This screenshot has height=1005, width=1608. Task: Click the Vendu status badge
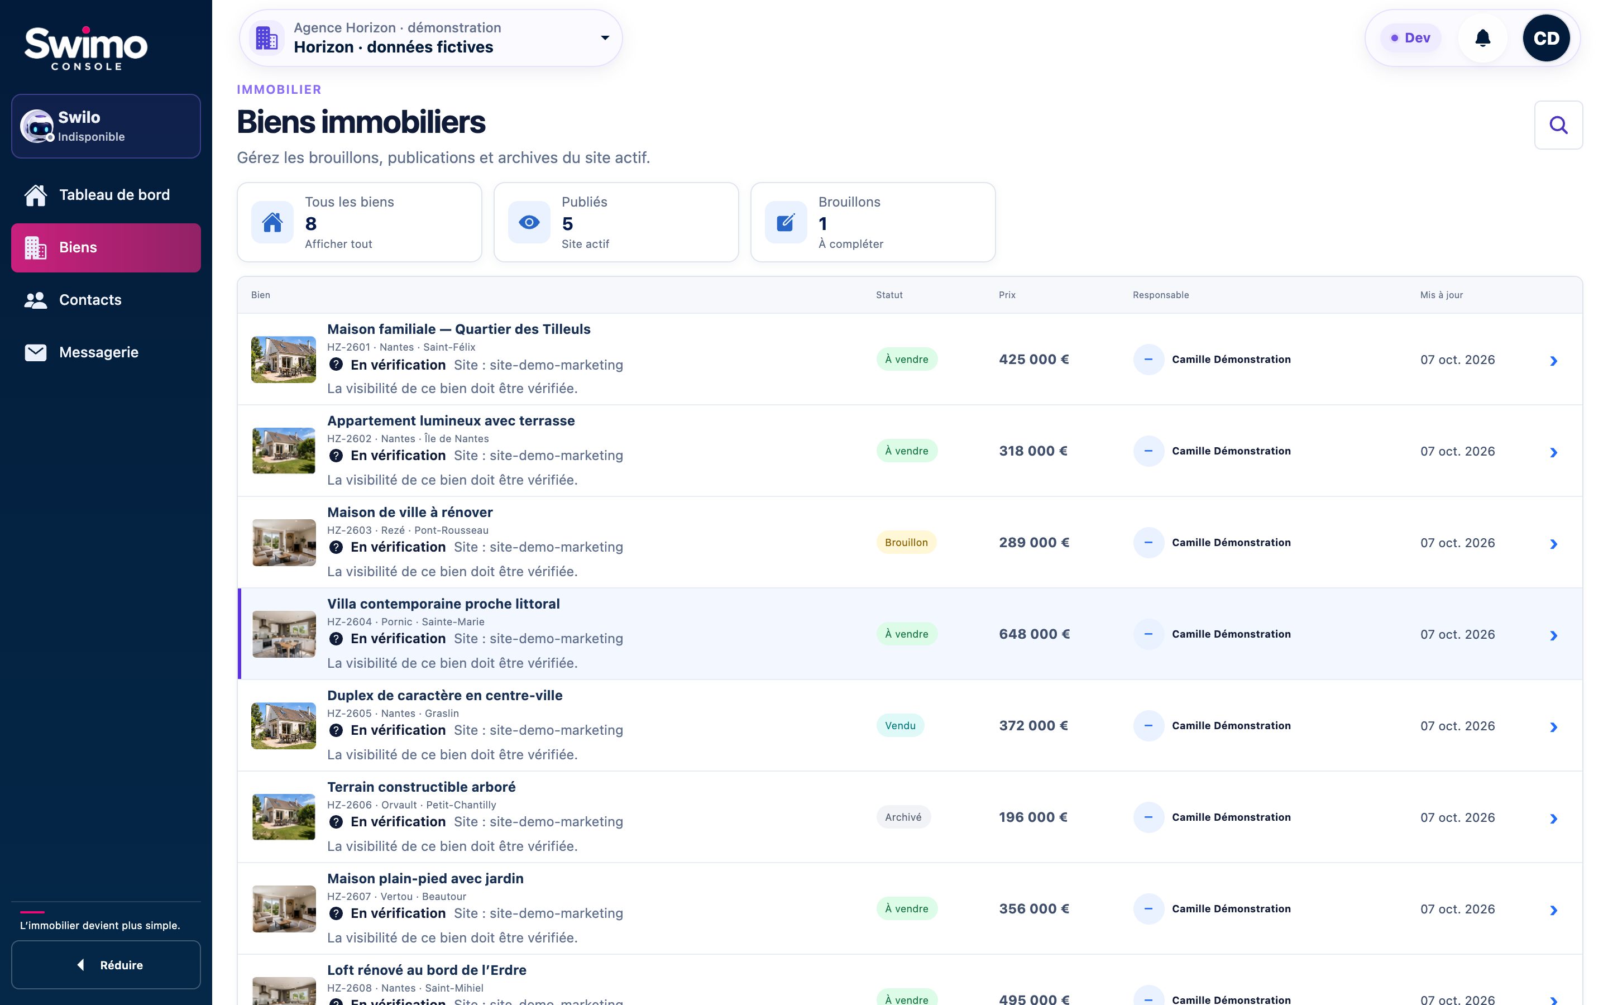coord(901,726)
